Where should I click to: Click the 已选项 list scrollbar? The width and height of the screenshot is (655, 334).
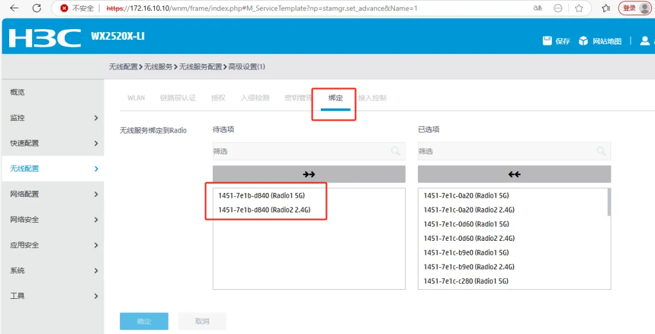(609, 202)
